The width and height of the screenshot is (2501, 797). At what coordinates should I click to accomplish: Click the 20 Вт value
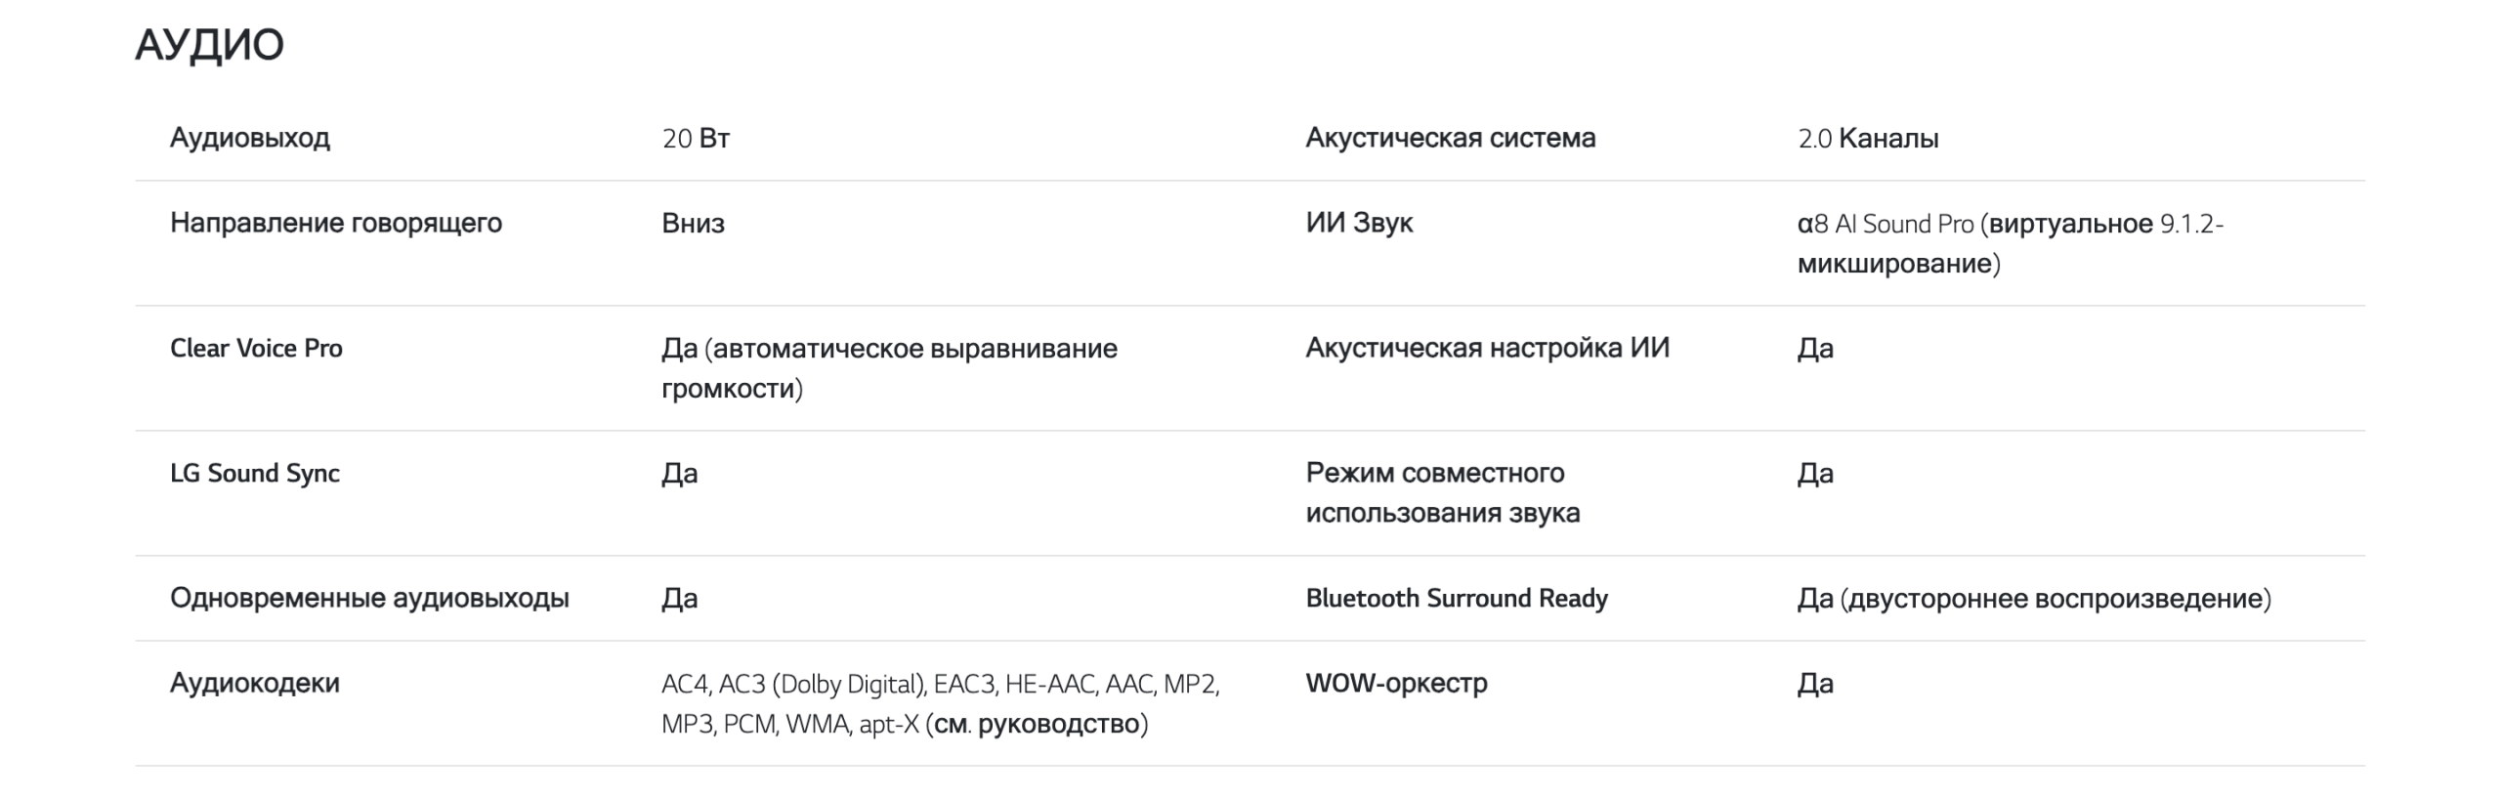tap(696, 139)
